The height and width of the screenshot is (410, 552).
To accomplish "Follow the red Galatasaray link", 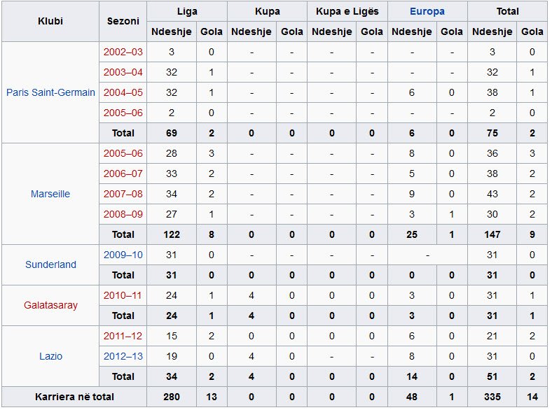I will point(50,305).
